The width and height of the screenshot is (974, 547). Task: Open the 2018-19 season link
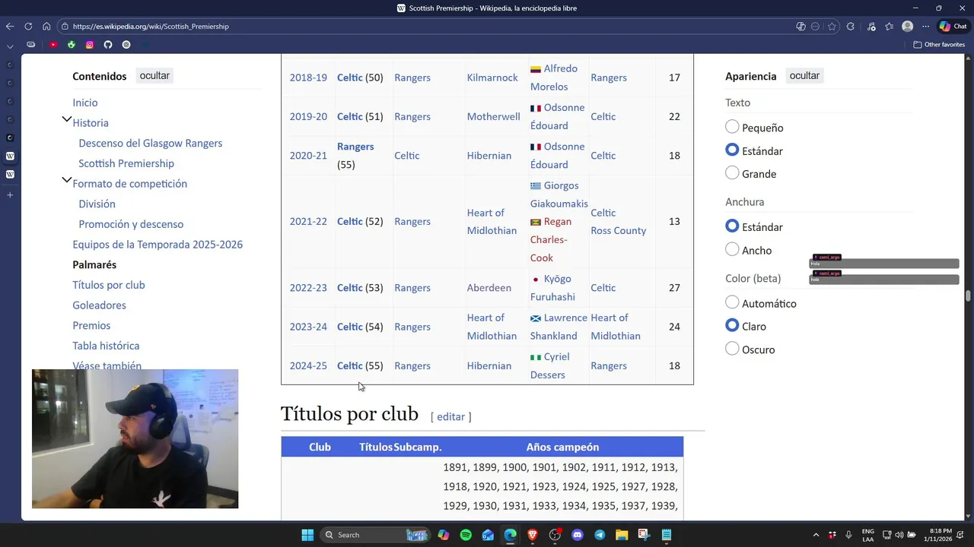tap(308, 77)
